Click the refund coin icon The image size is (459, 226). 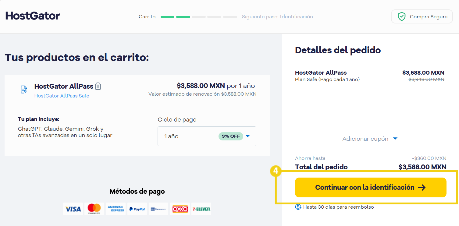click(298, 207)
